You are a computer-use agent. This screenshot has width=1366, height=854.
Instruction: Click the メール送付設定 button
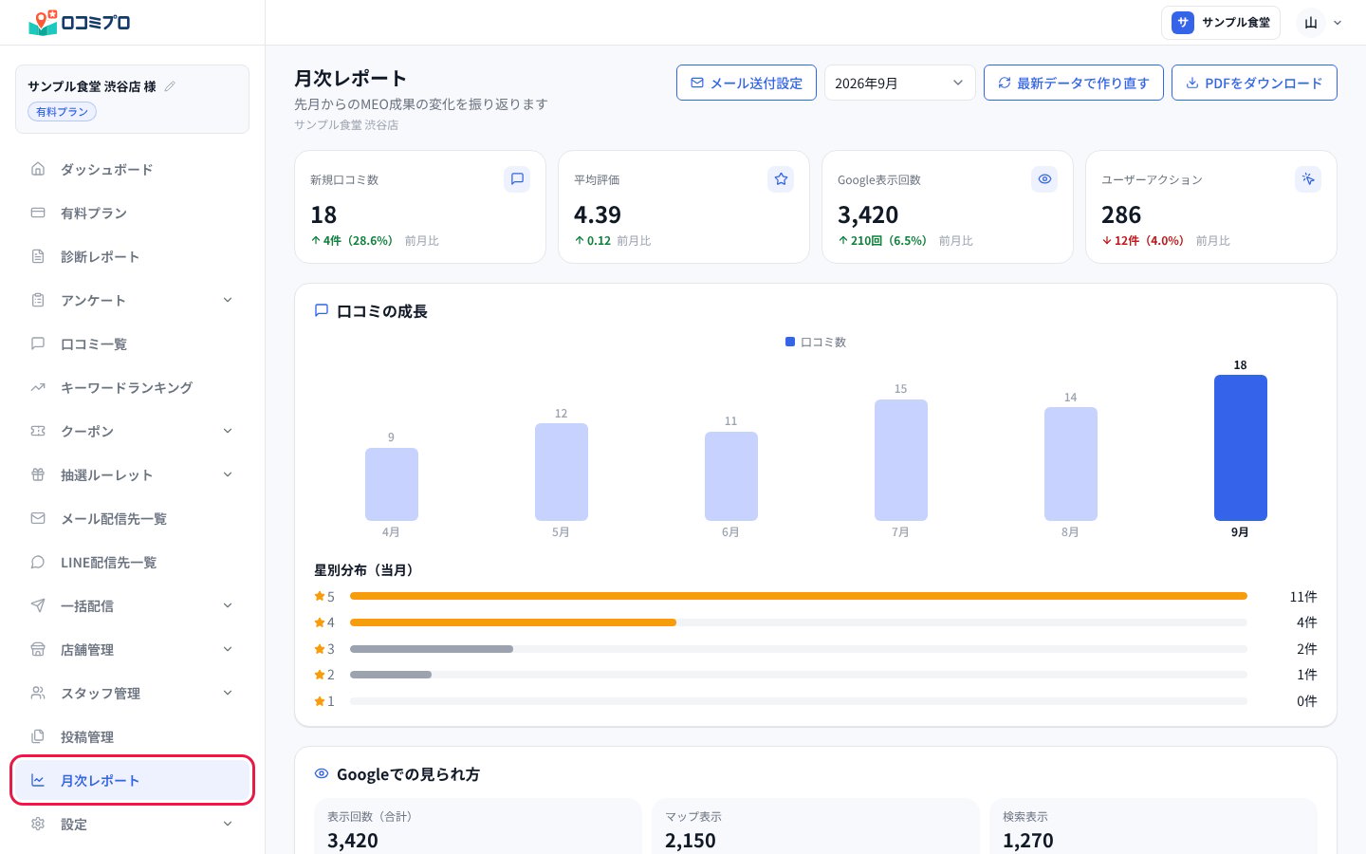tap(746, 83)
